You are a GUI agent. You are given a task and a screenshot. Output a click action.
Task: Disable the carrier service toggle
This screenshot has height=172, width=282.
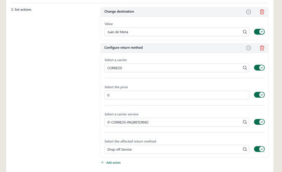pos(259,122)
